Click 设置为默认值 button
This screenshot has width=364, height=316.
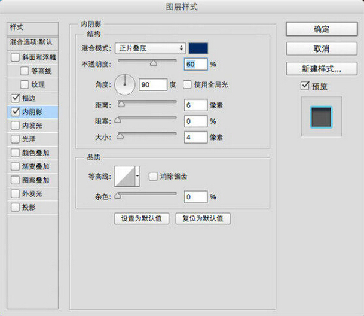[142, 218]
